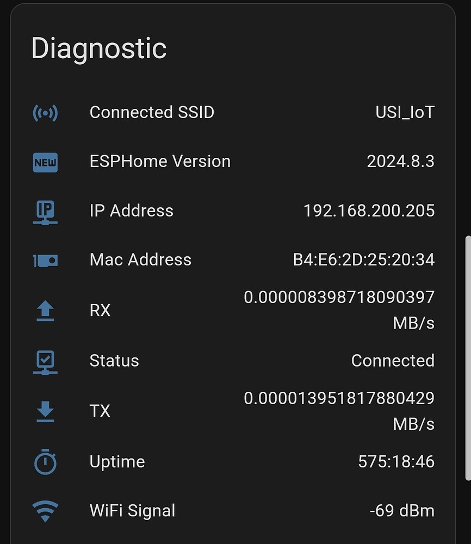The width and height of the screenshot is (471, 544).
Task: Open the RX throughput reading
Action: click(339, 298)
